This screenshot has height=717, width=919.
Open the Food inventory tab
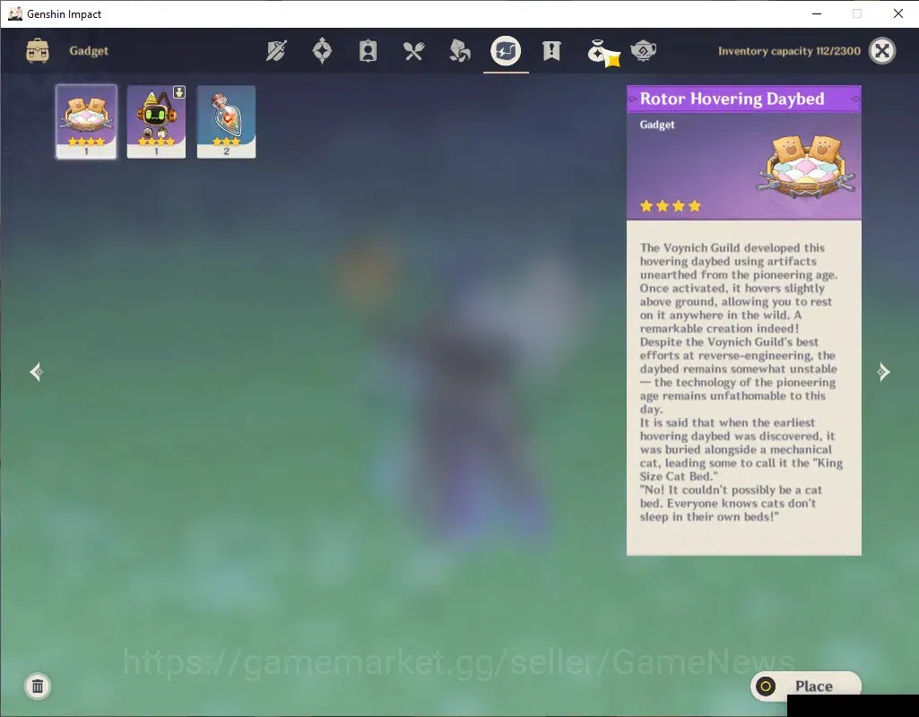(413, 51)
